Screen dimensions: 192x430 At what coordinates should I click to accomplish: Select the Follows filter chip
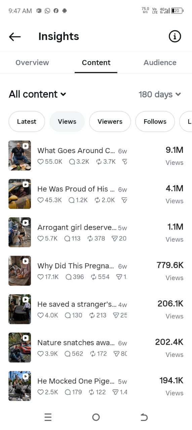(155, 122)
